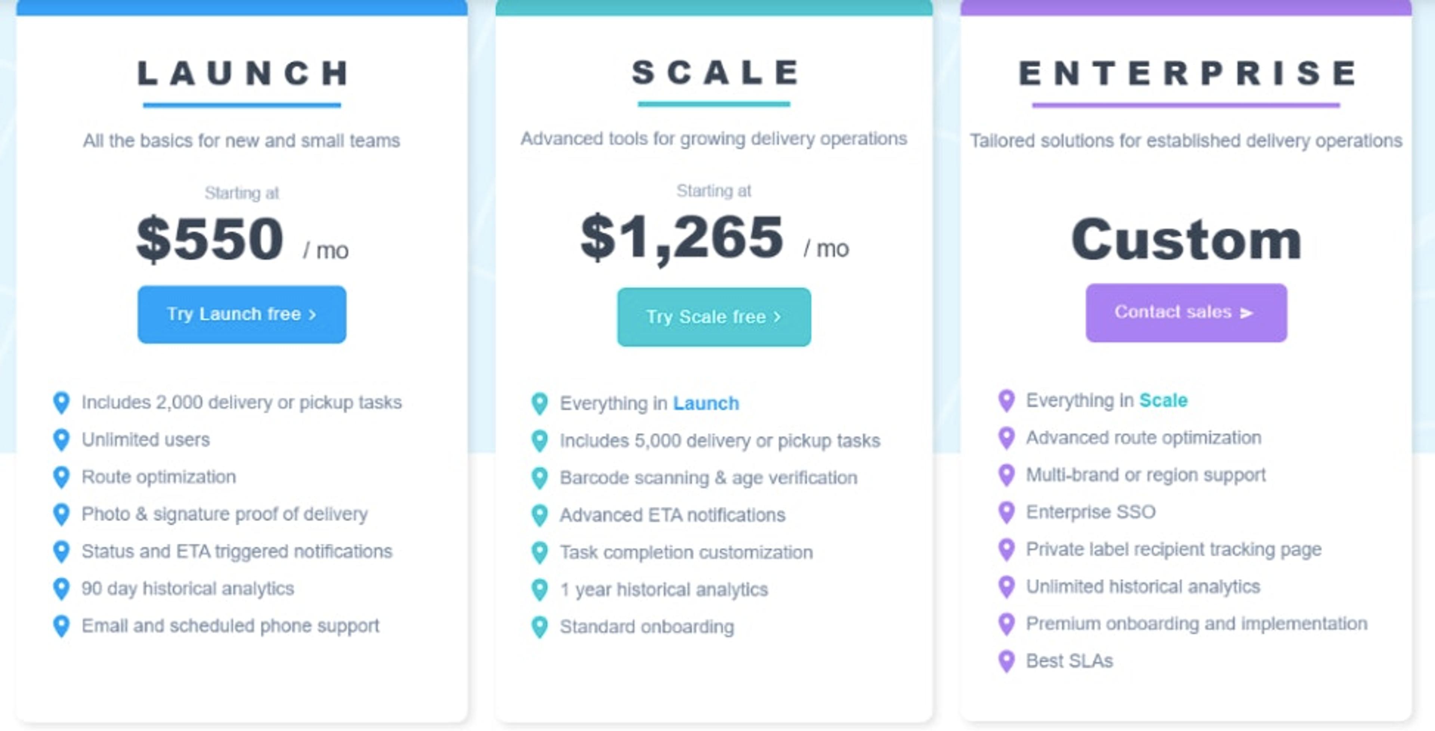Click the pin icon beside Unlimited users
This screenshot has height=731, width=1435.
[61, 440]
